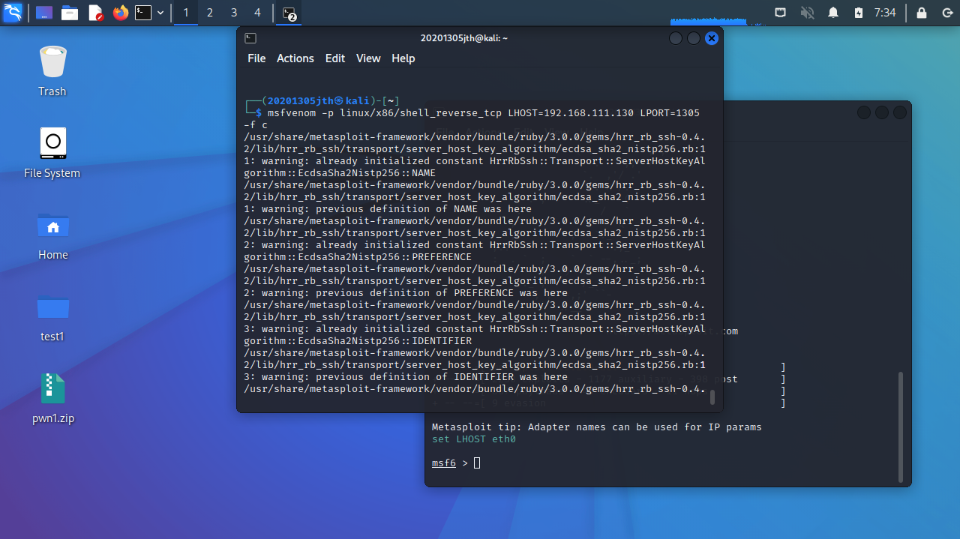
Task: Open the Edit menu in terminal
Action: (334, 58)
